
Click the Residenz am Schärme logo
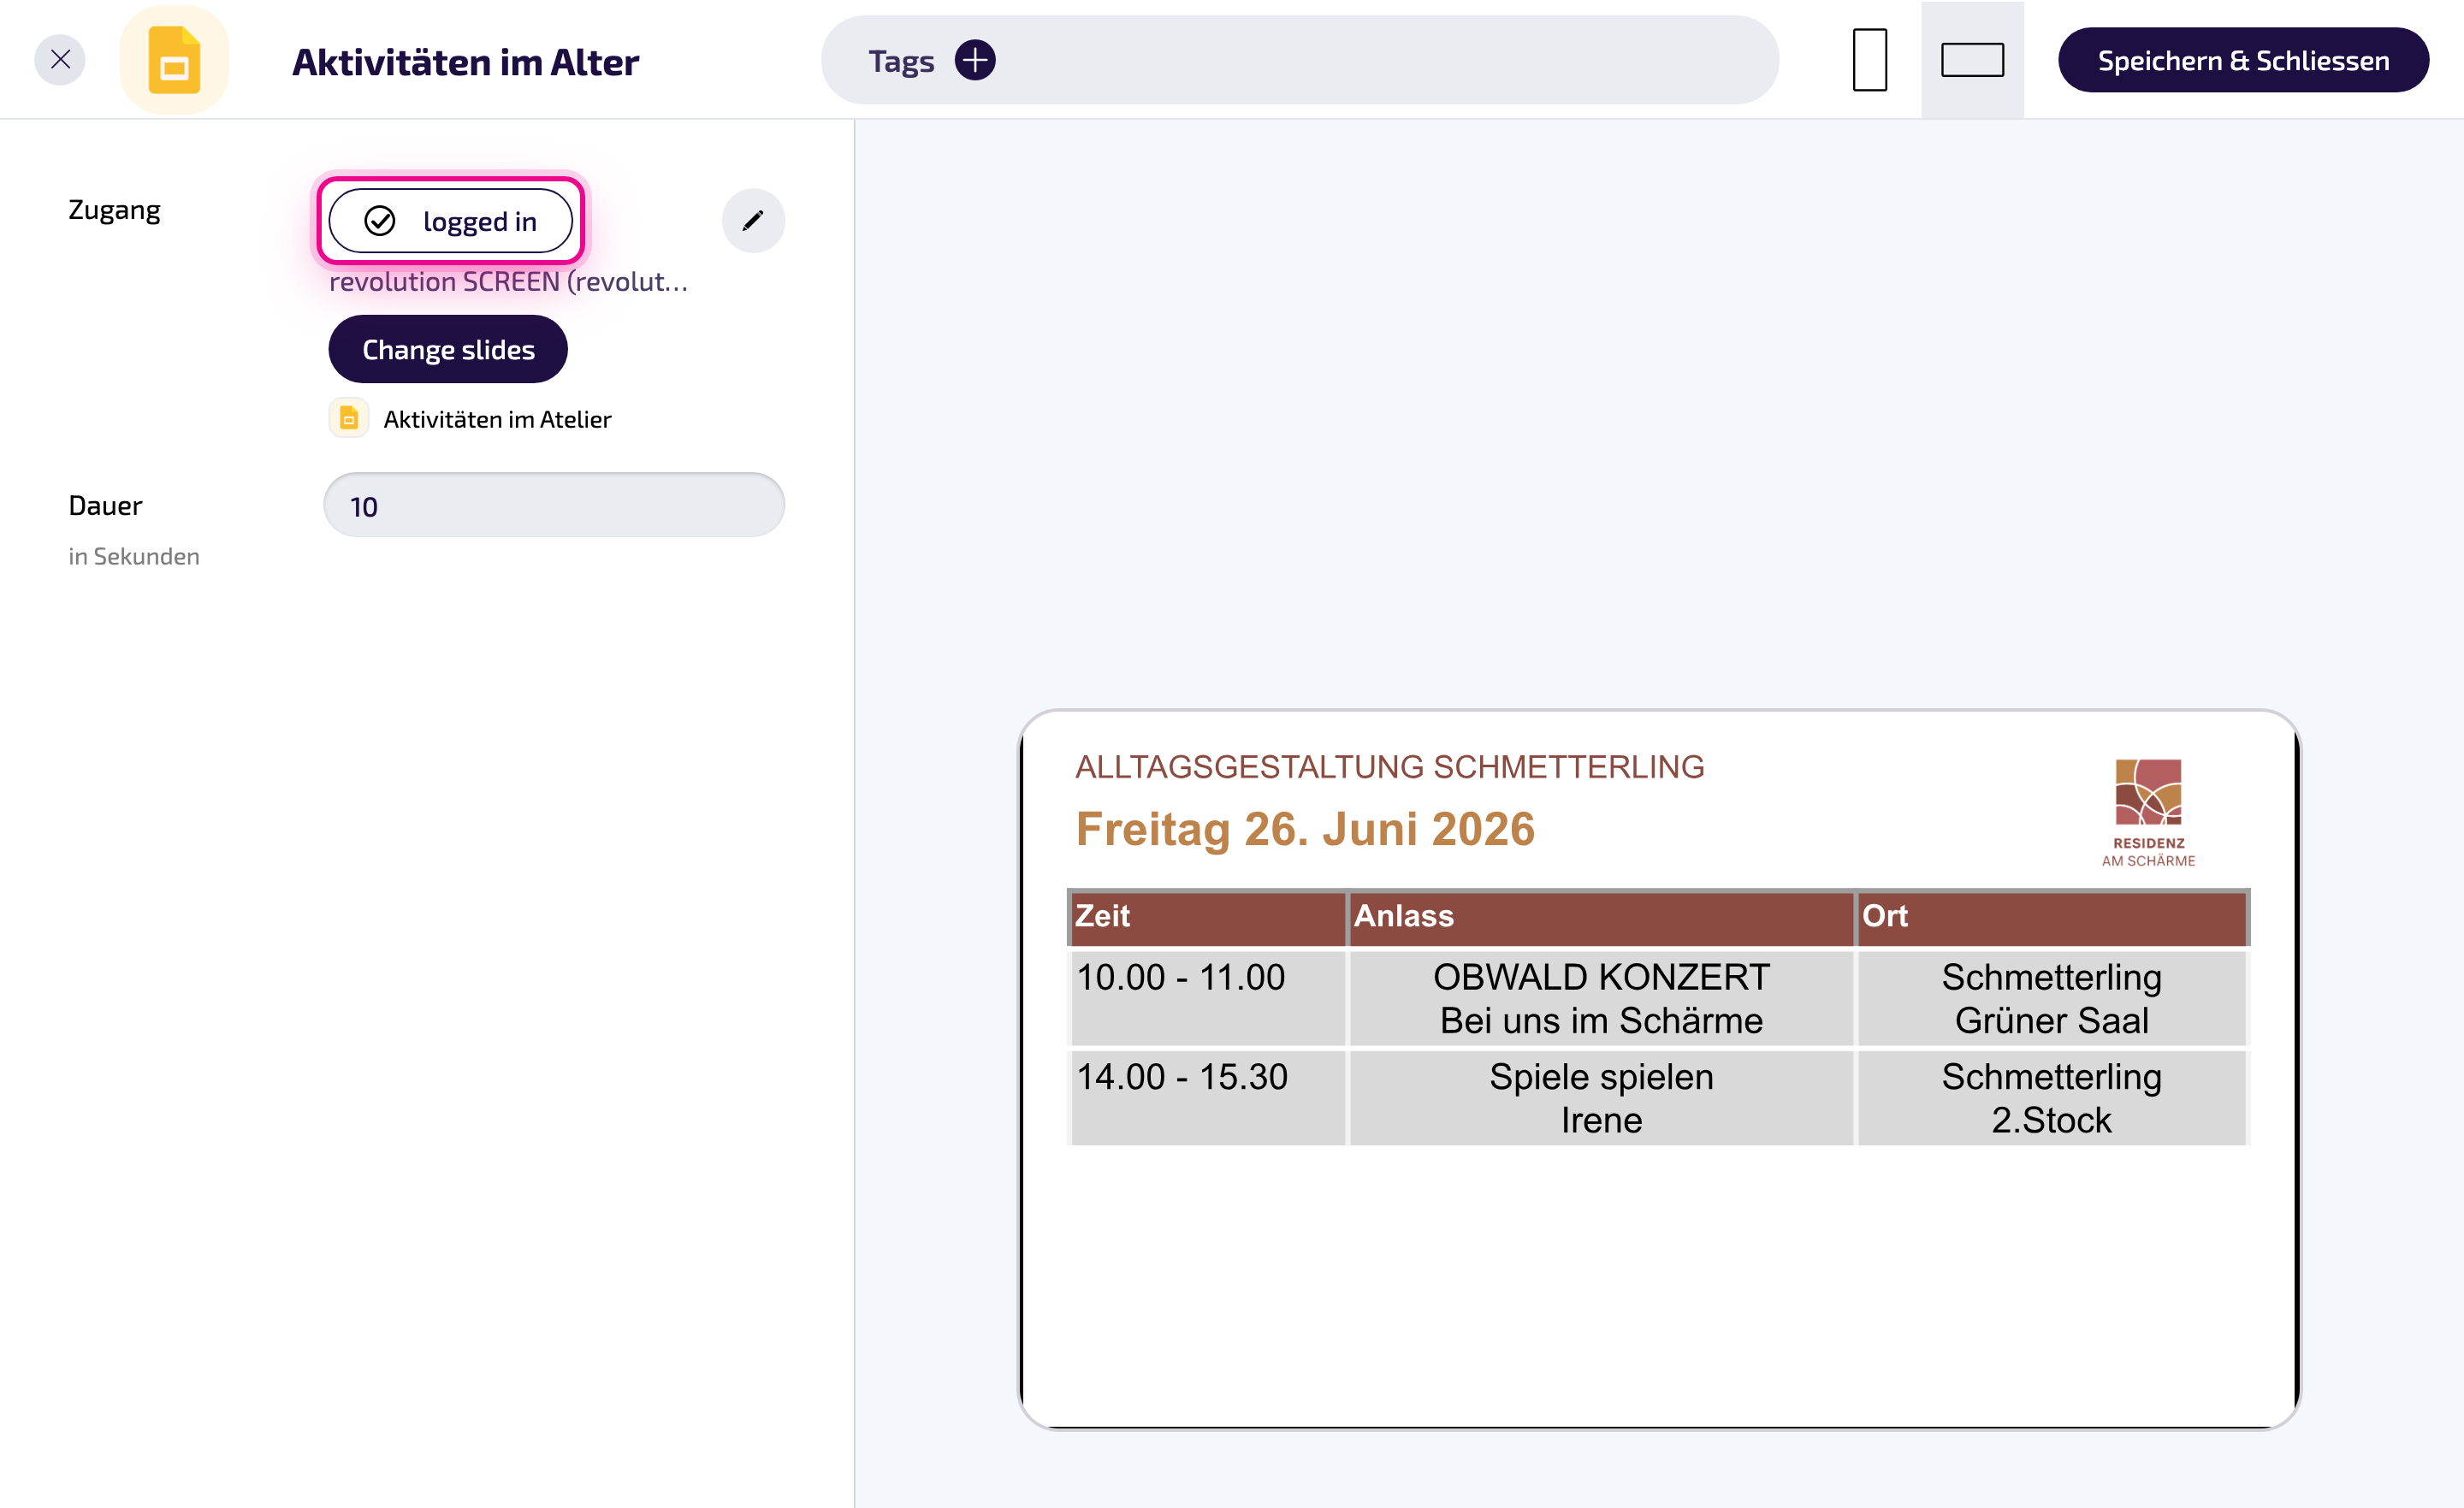coord(2148,812)
